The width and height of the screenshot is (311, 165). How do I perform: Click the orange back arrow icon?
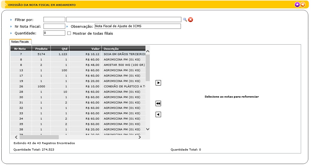303,5
